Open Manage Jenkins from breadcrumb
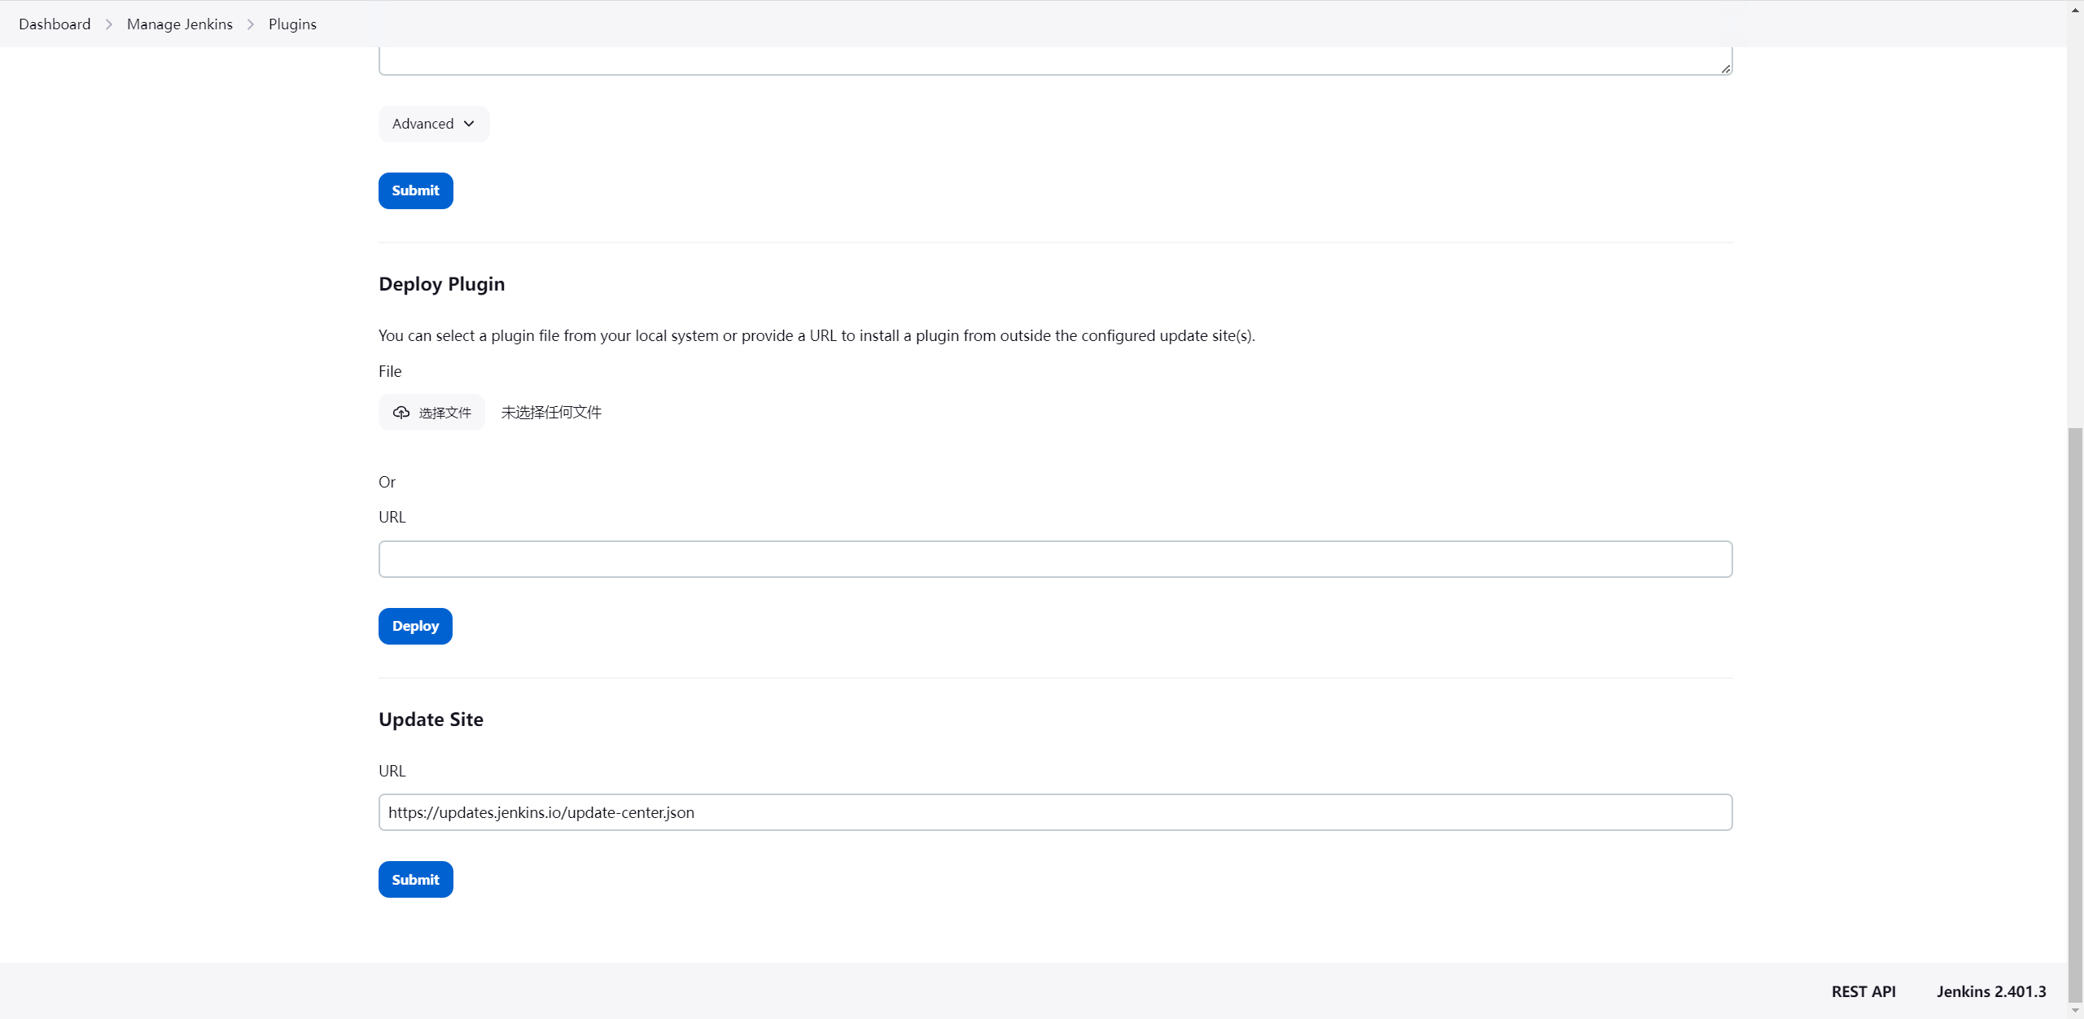 179,24
